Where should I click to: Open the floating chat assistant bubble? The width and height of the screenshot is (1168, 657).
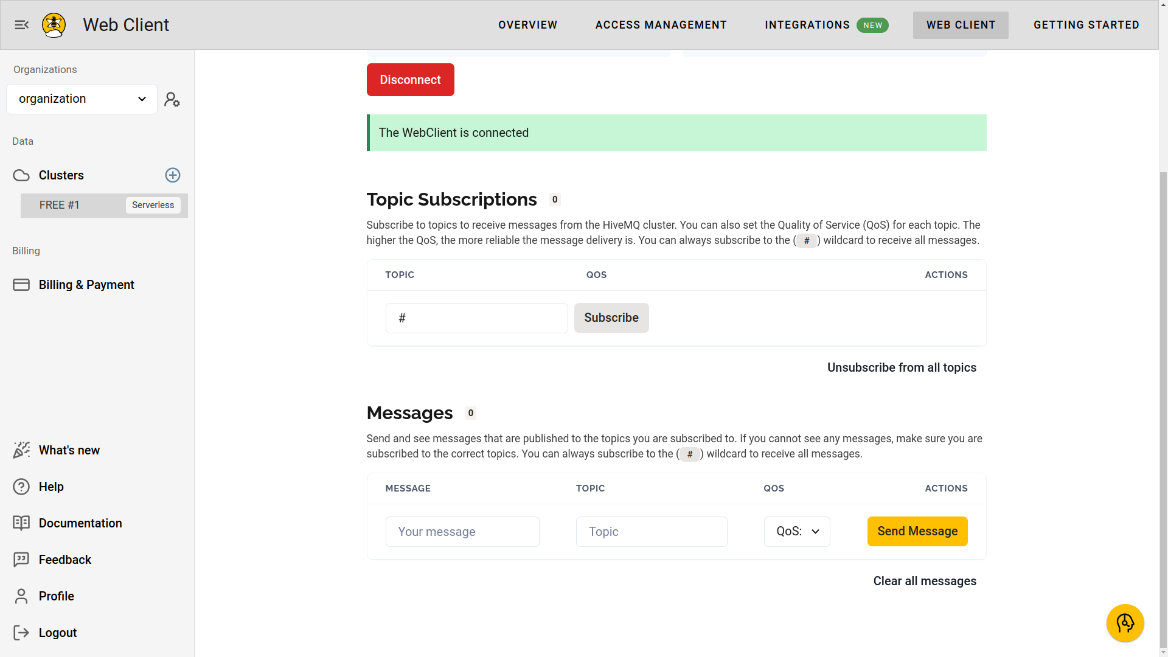(1125, 623)
